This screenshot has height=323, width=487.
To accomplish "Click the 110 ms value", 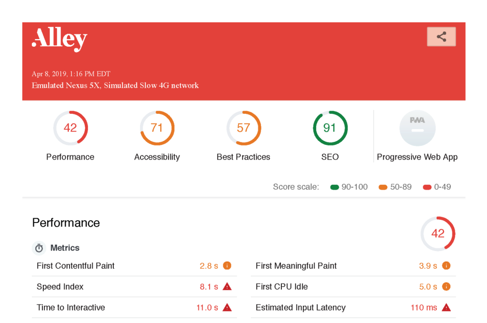I will pos(424,307).
